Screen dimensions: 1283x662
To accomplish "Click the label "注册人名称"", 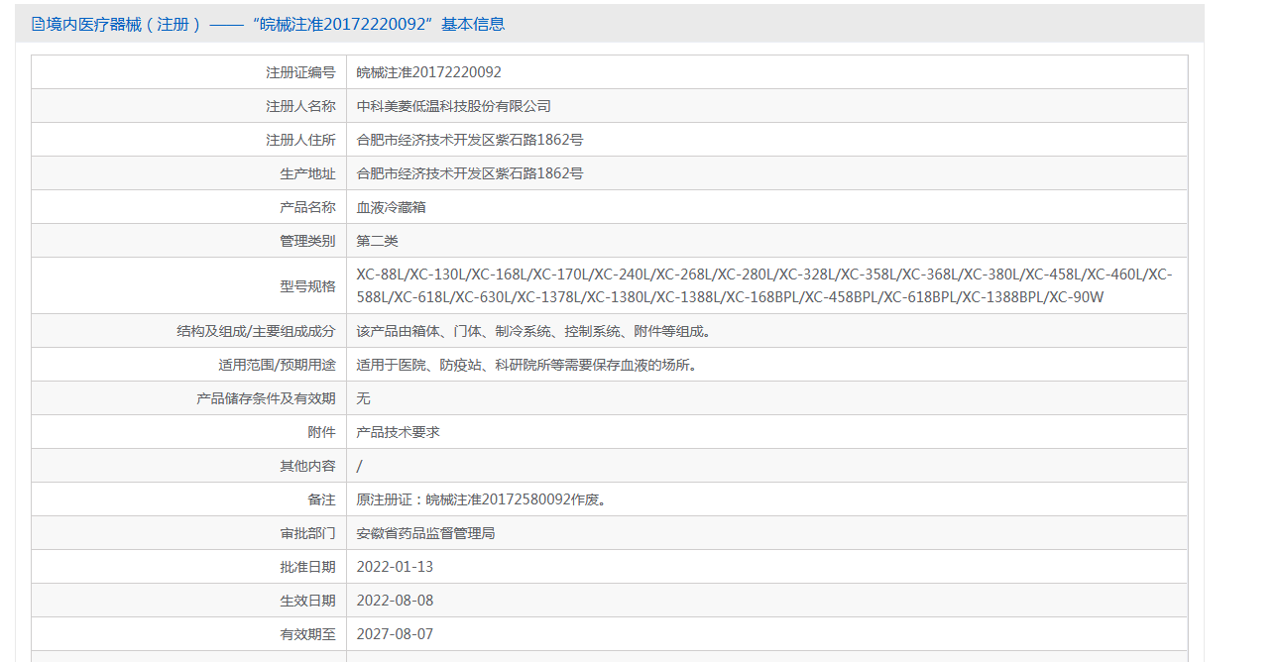I will [300, 106].
